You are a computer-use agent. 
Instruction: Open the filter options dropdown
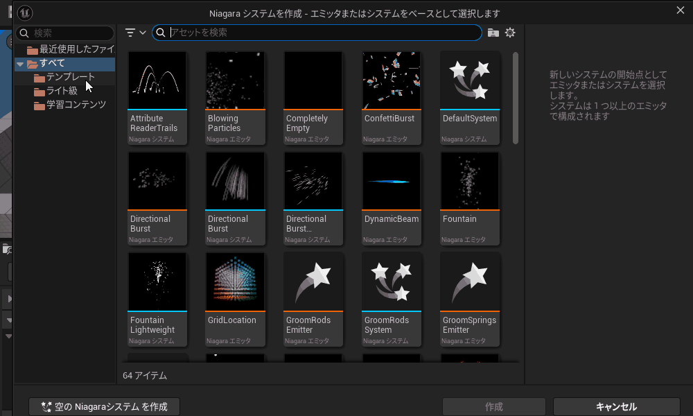pyautogui.click(x=135, y=33)
